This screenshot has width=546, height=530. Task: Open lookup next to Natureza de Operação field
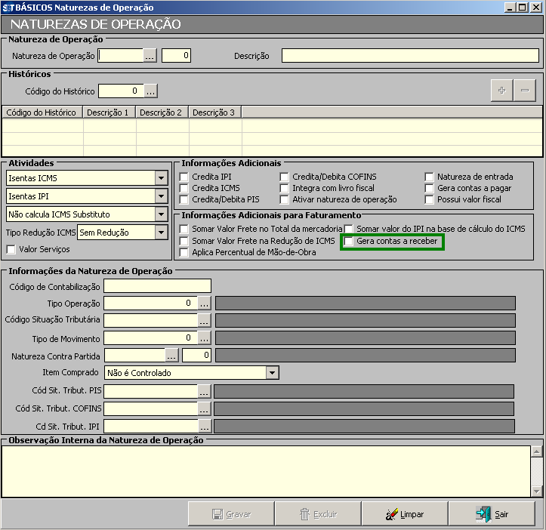[x=150, y=55]
